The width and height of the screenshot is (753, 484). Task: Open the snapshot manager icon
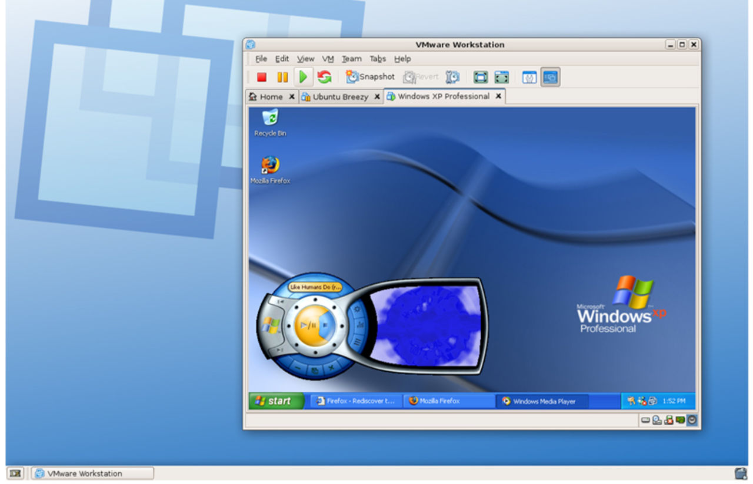click(452, 77)
